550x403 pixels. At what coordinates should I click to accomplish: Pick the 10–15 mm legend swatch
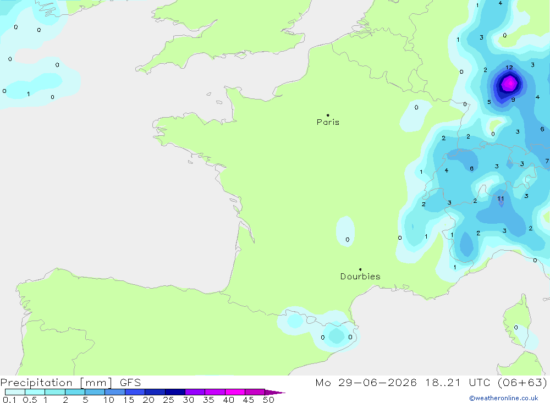click(x=115, y=392)
